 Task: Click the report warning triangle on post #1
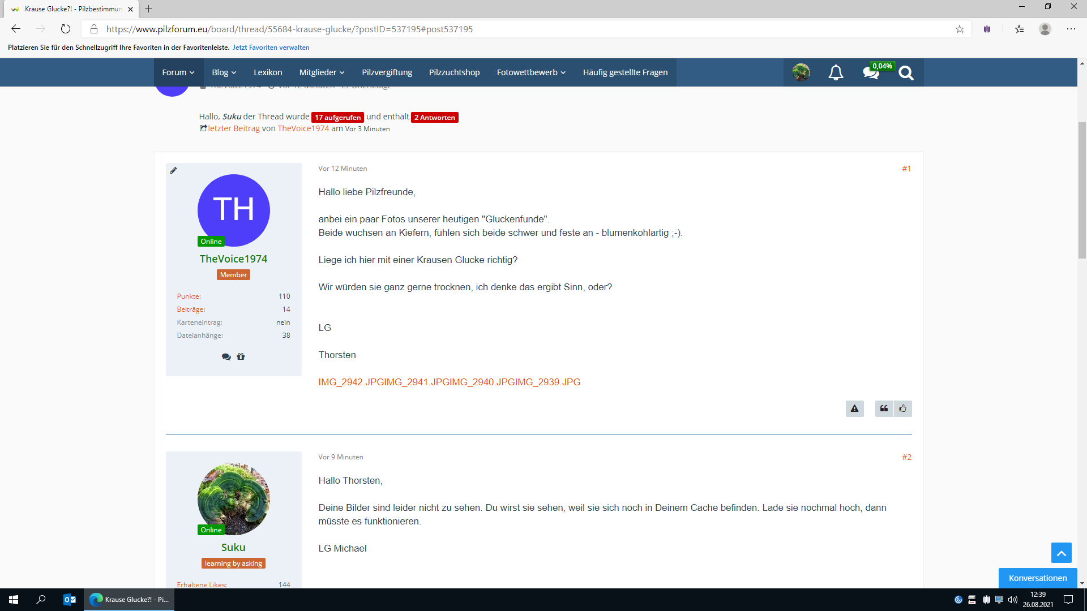click(854, 408)
